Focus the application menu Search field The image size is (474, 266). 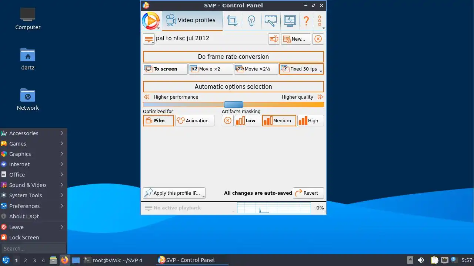tap(33, 249)
